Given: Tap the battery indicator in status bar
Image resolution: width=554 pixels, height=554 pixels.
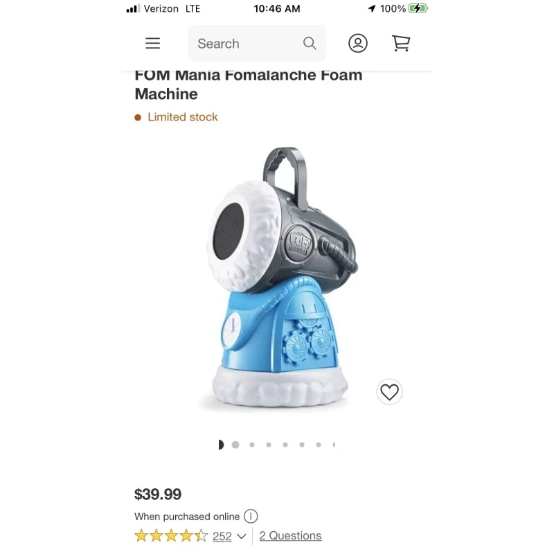Looking at the screenshot, I should point(418,8).
